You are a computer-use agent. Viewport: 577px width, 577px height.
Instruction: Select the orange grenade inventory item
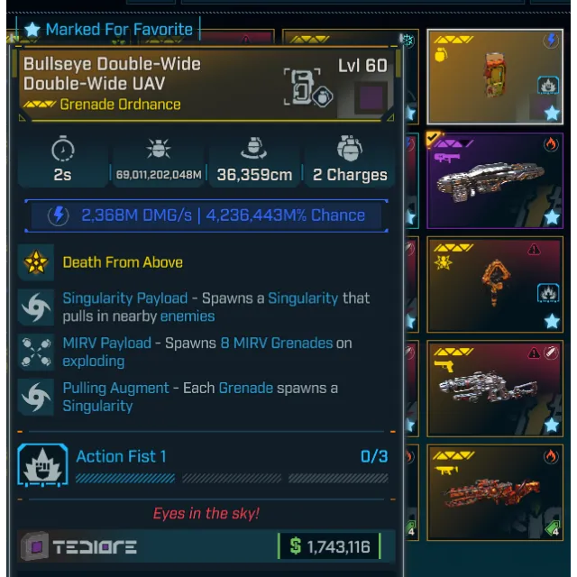[x=495, y=77]
